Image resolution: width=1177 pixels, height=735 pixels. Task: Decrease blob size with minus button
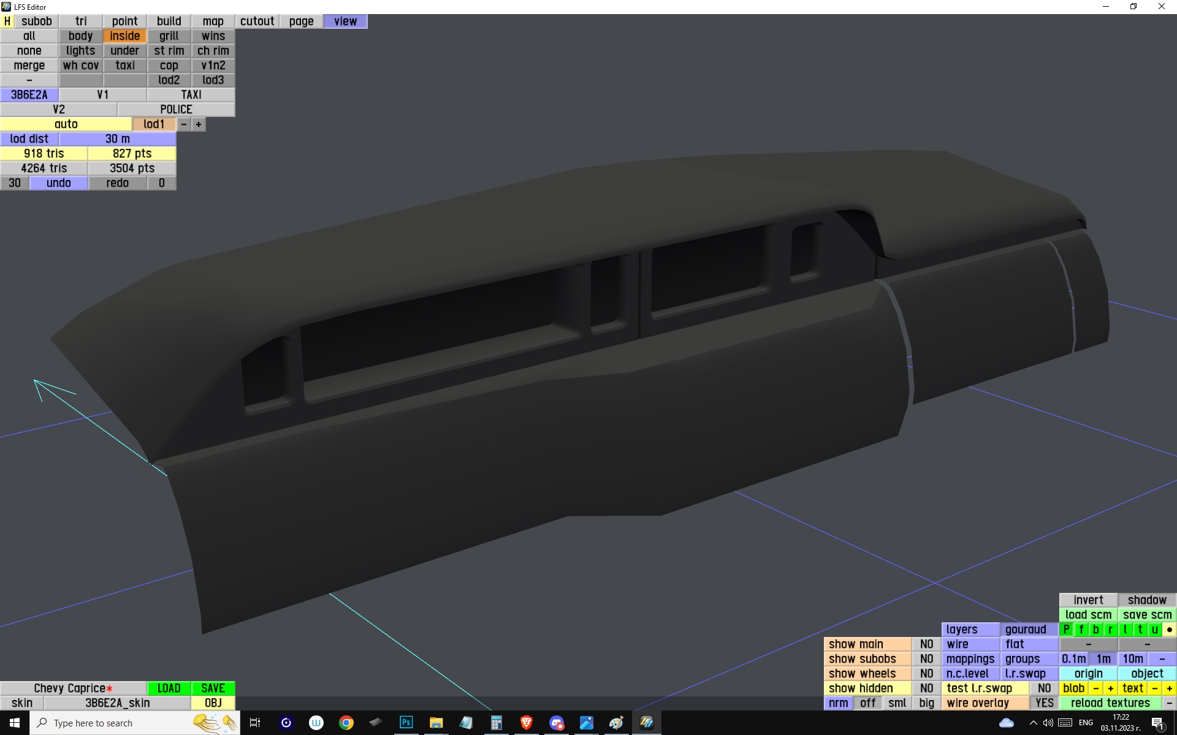(x=1096, y=688)
